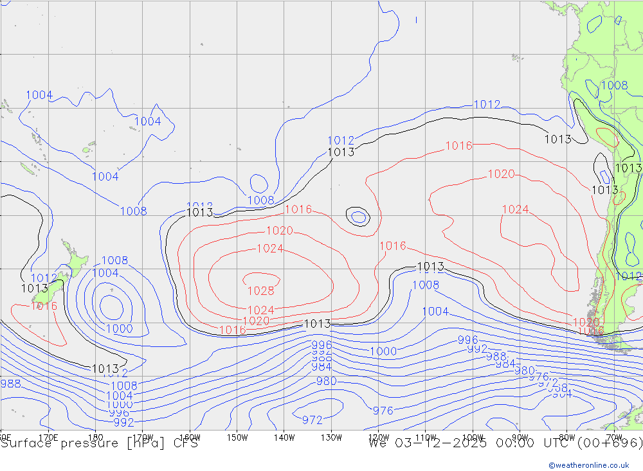Click the 1012 label near top right
Image resolution: width=643 pixels, height=471 pixels.
click(x=487, y=105)
